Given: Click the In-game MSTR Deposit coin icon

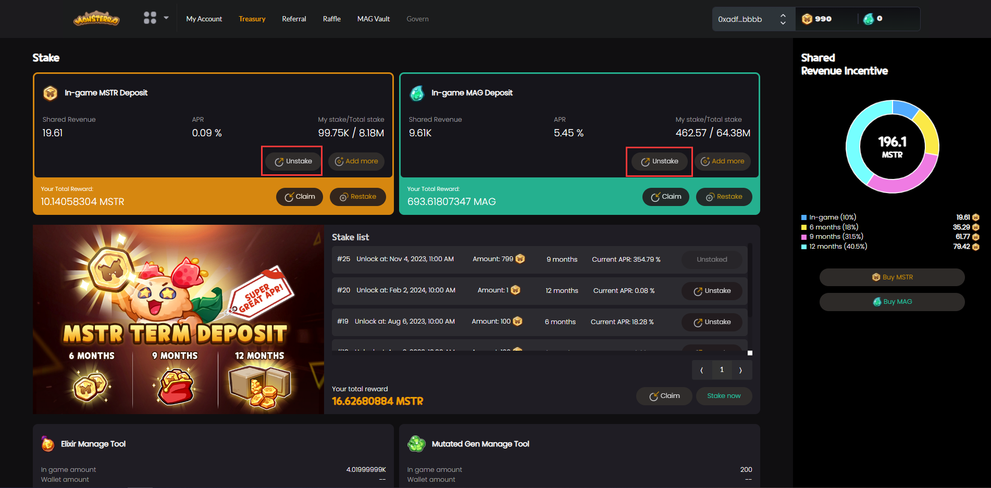Looking at the screenshot, I should point(50,93).
